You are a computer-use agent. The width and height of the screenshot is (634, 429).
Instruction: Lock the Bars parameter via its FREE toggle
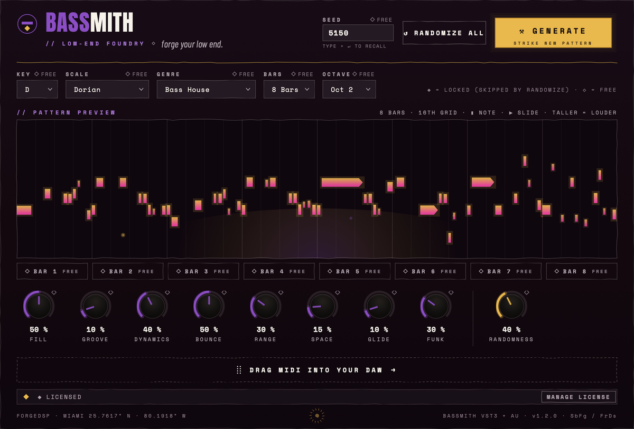point(302,74)
